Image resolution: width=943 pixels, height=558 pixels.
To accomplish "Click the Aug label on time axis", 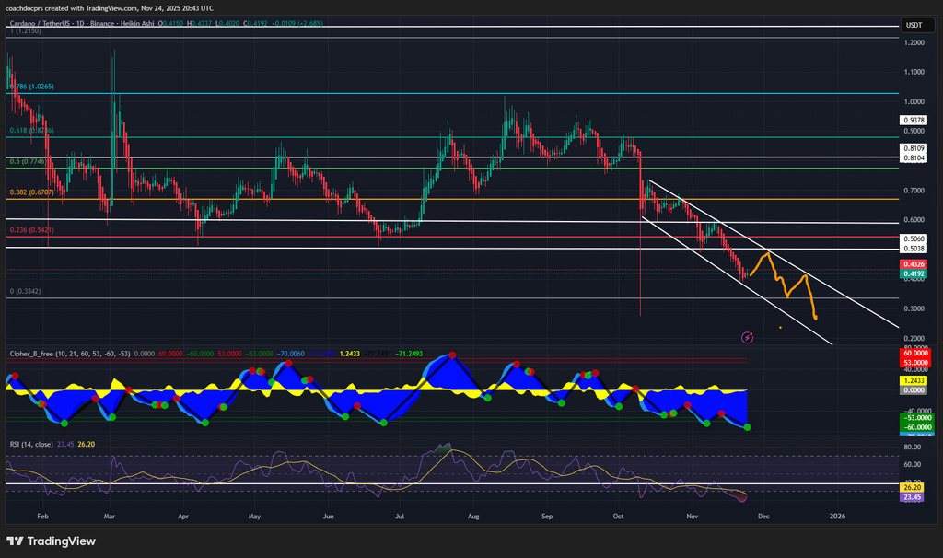I will pyautogui.click(x=474, y=518).
